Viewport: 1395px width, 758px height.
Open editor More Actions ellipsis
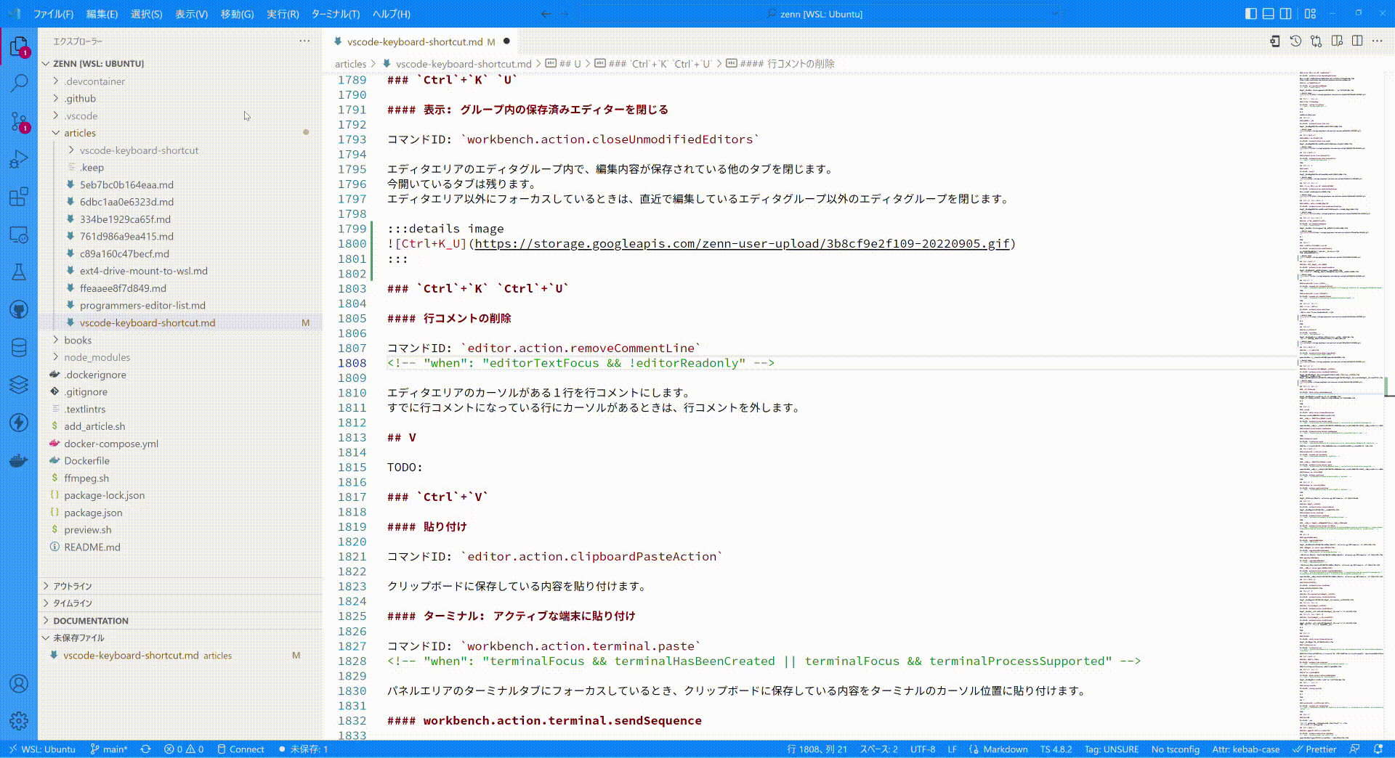pos(1377,41)
